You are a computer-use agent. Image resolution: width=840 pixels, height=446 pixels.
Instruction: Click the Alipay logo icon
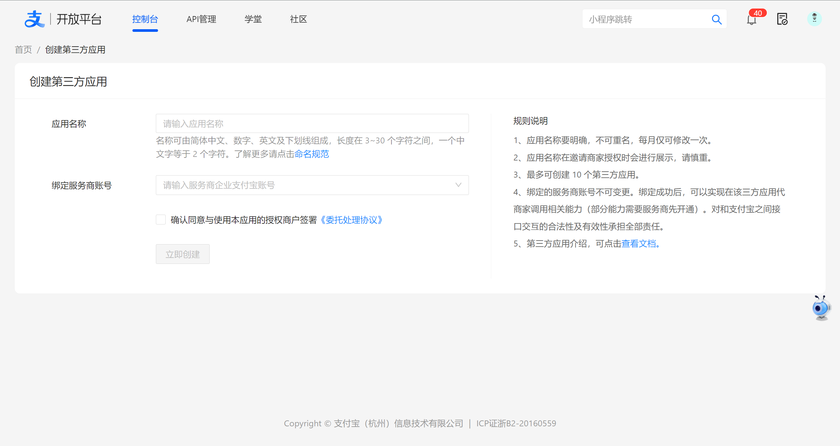[x=34, y=19]
